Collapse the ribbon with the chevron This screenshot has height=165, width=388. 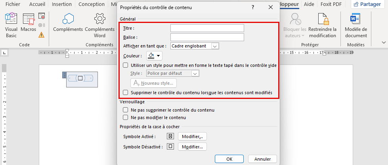point(384,42)
